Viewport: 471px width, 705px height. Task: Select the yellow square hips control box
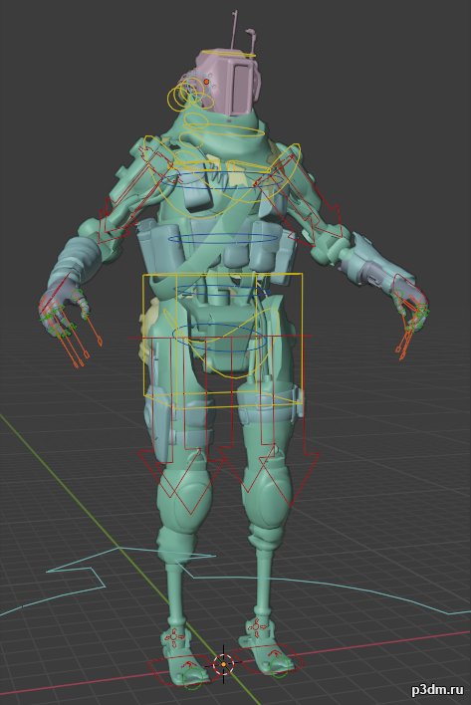[222, 335]
